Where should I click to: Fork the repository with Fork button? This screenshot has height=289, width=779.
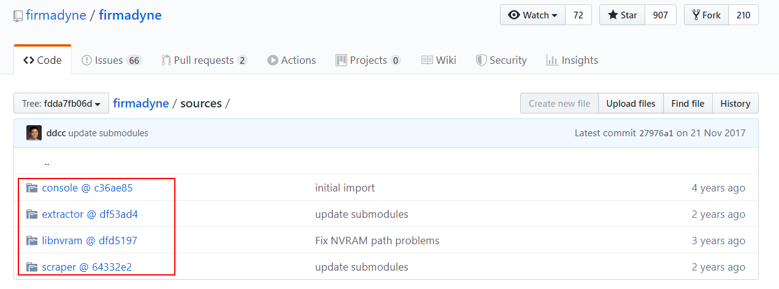[706, 15]
